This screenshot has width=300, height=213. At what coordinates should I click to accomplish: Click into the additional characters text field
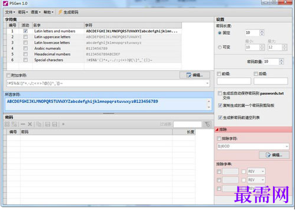click(106, 84)
